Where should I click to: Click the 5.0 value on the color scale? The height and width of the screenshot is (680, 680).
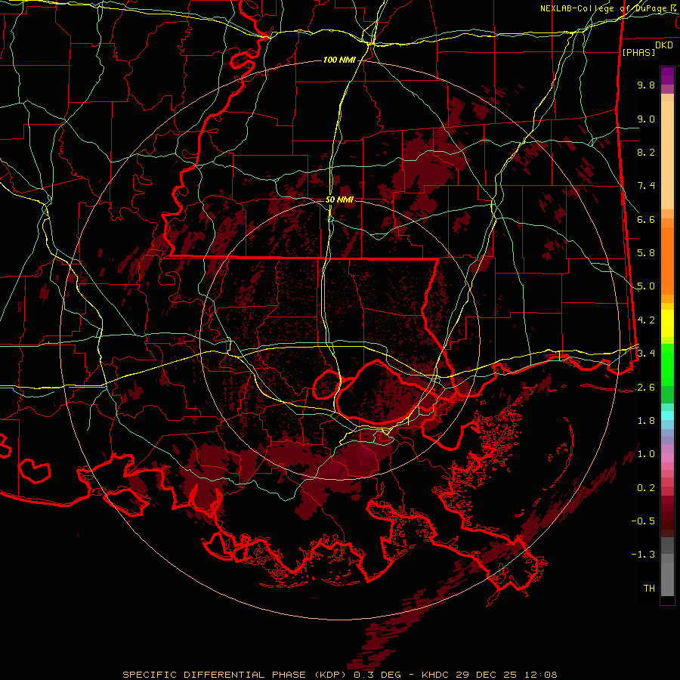click(x=646, y=286)
